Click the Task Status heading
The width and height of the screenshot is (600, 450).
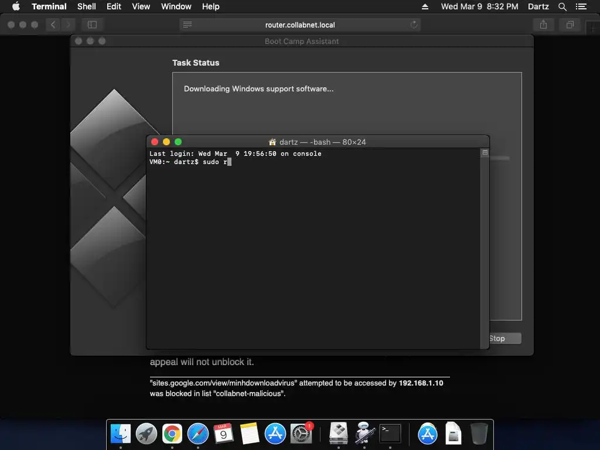pos(196,63)
